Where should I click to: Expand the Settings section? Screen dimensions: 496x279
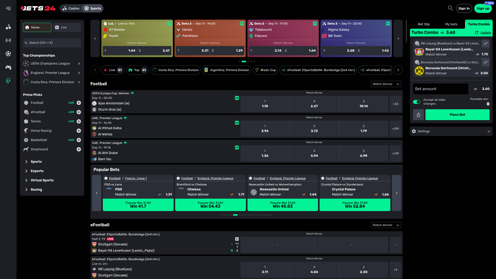(x=451, y=131)
